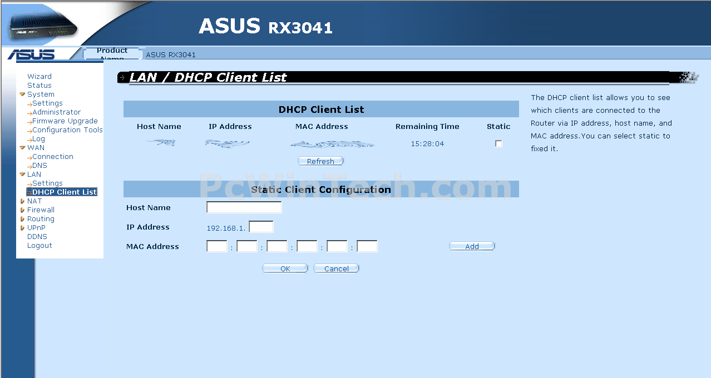711x378 pixels.
Task: Click the IP Address column header
Action: 230,127
